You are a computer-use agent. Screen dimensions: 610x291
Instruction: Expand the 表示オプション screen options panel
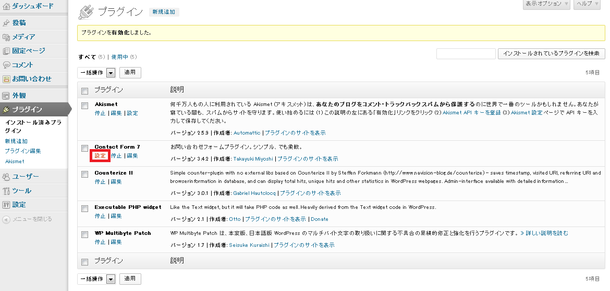pos(546,4)
